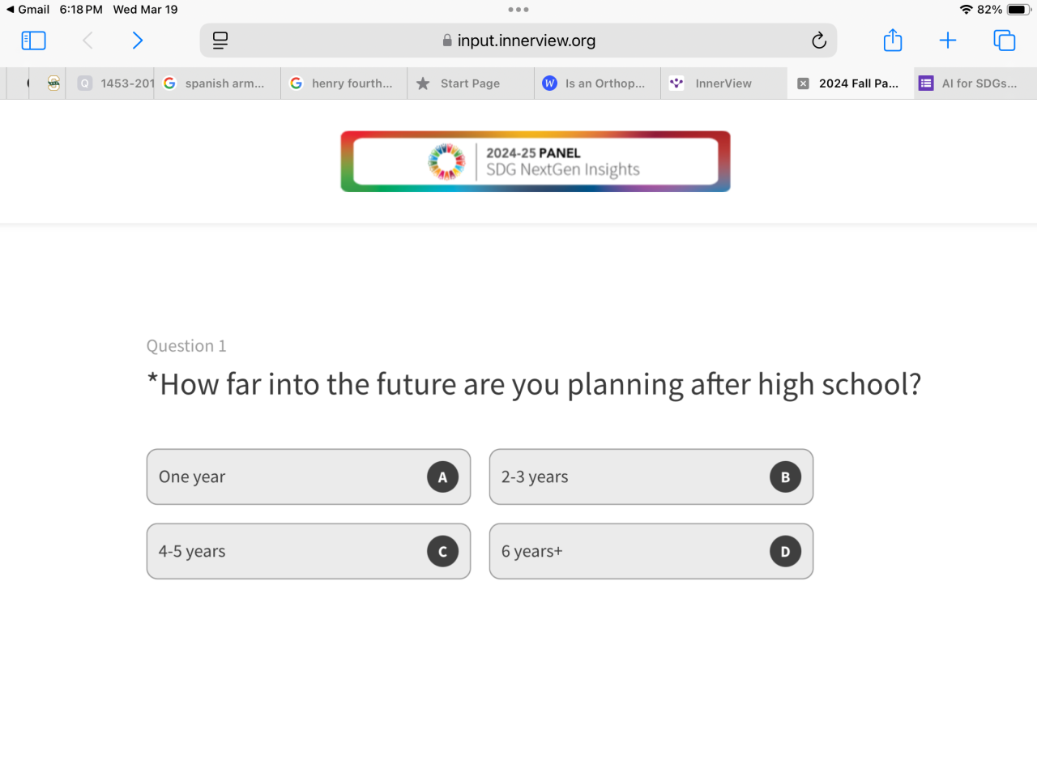Switch to the Start Page tab
This screenshot has width=1037, height=778.
pos(470,83)
